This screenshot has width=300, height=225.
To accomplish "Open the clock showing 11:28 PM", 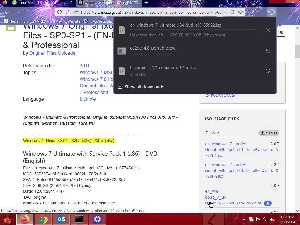I will [x=287, y=219].
